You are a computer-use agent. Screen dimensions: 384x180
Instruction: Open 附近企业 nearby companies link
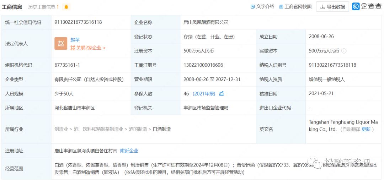(x=129, y=151)
